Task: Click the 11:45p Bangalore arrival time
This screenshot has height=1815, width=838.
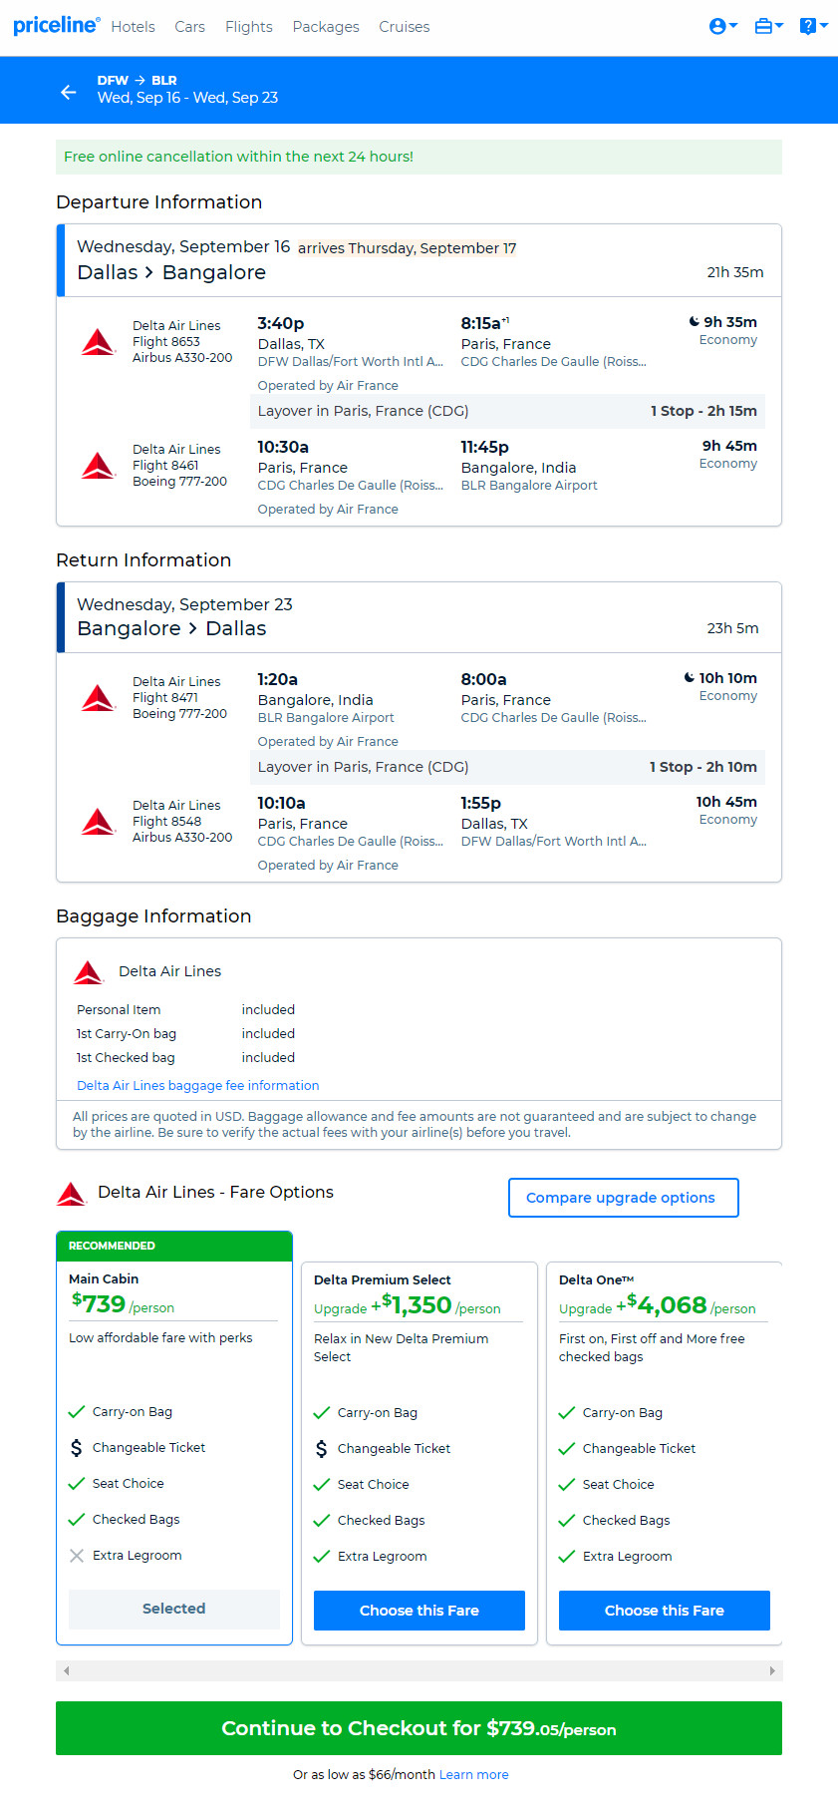Action: click(485, 447)
